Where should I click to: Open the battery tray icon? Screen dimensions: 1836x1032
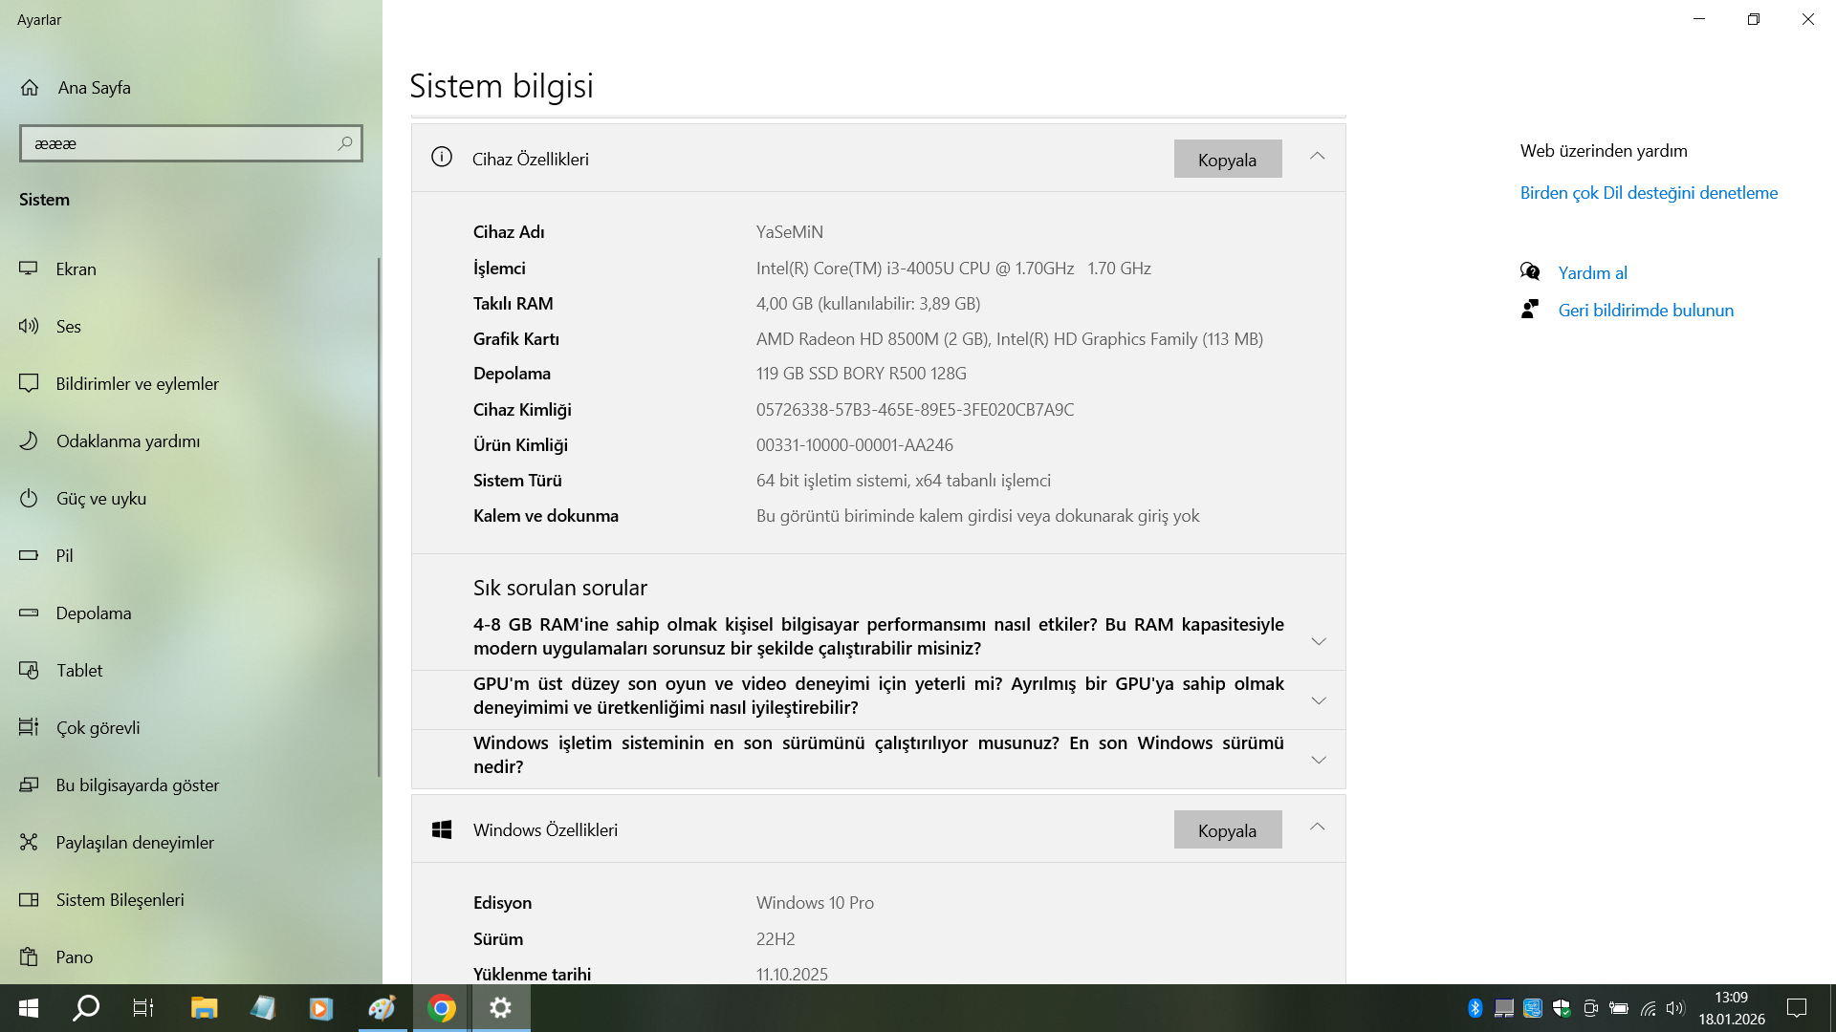[1619, 1008]
